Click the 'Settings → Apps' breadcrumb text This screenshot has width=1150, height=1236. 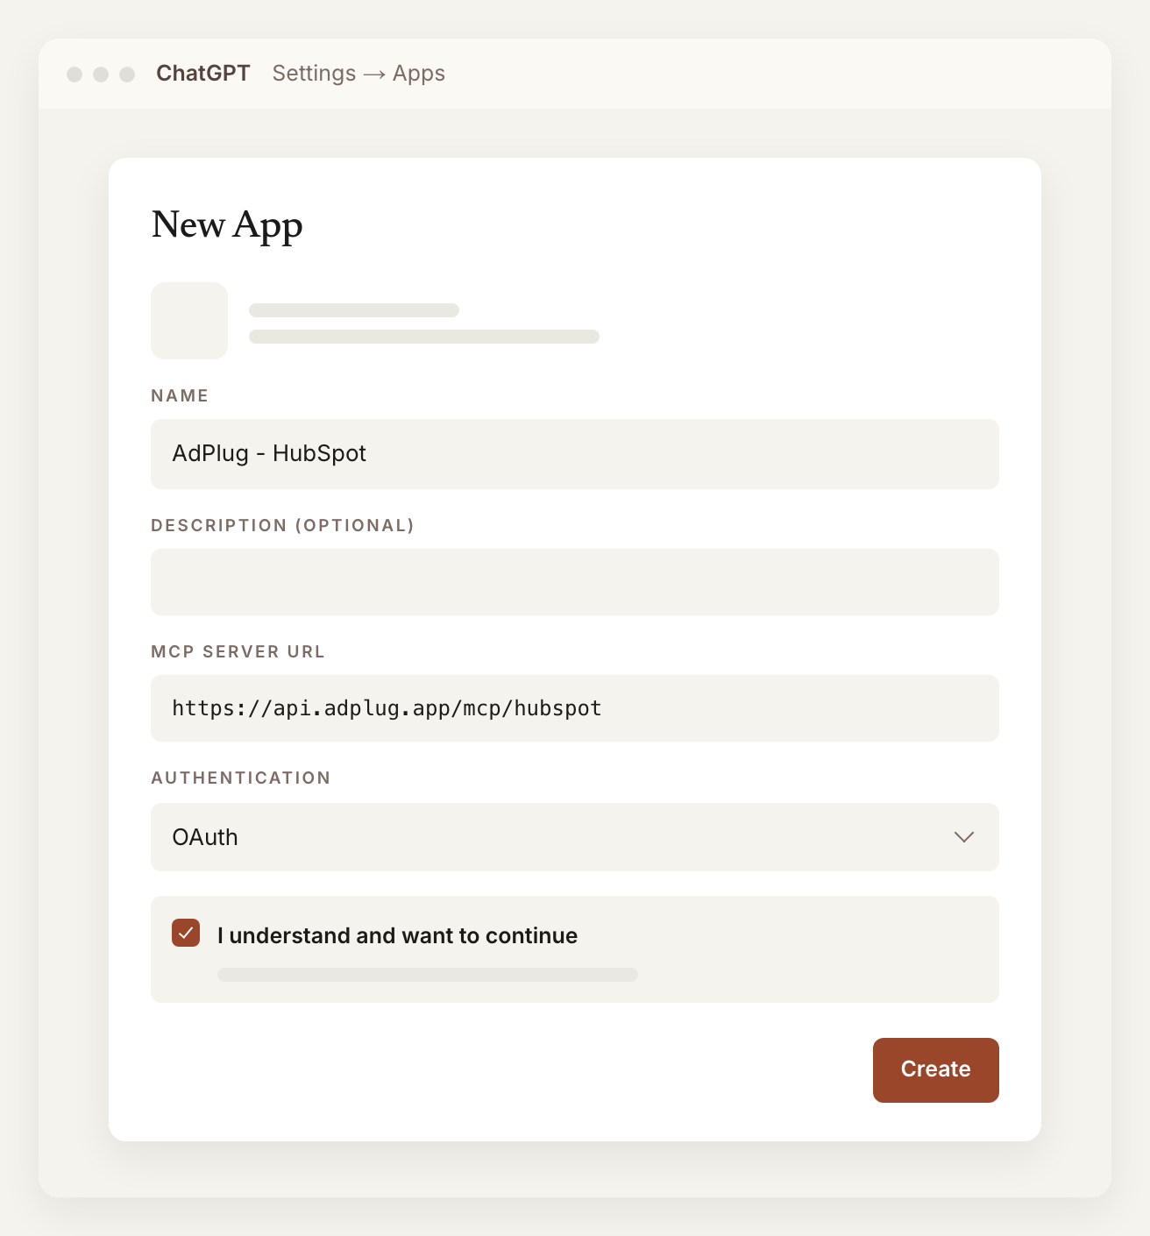(358, 74)
